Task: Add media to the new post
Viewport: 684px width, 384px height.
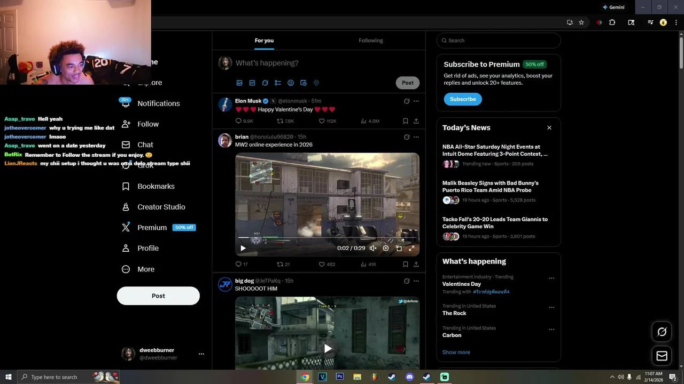Action: [239, 83]
